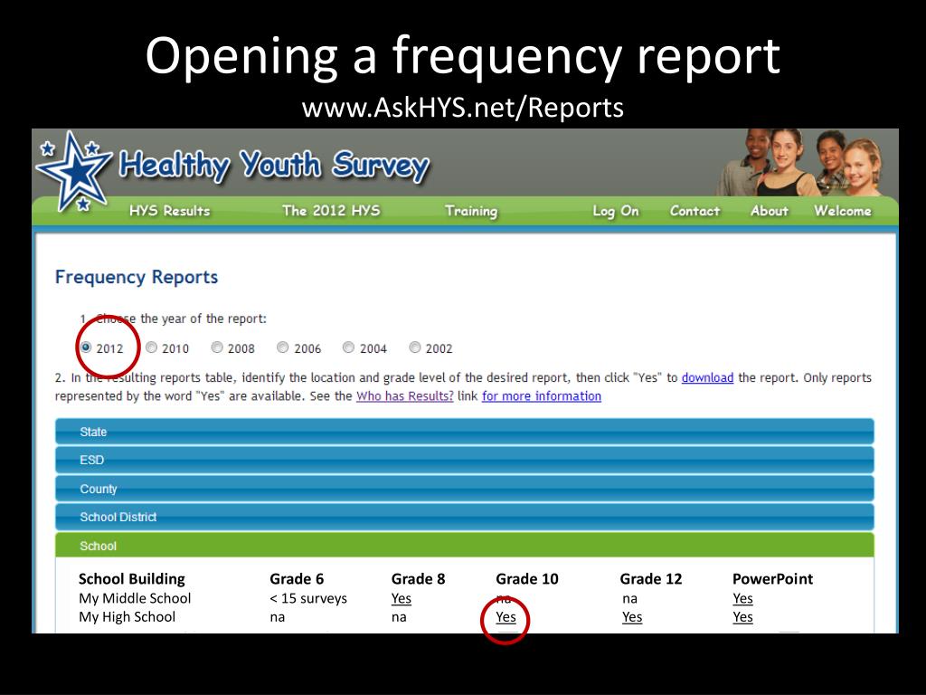Select the 2012 report year radio button

(86, 347)
